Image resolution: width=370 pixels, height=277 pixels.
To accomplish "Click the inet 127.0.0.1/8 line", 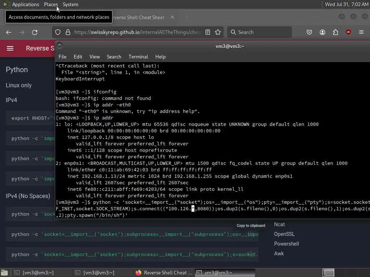I will click(x=111, y=137).
